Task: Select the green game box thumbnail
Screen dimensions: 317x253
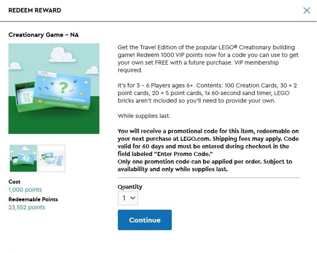Action: (x=23, y=158)
